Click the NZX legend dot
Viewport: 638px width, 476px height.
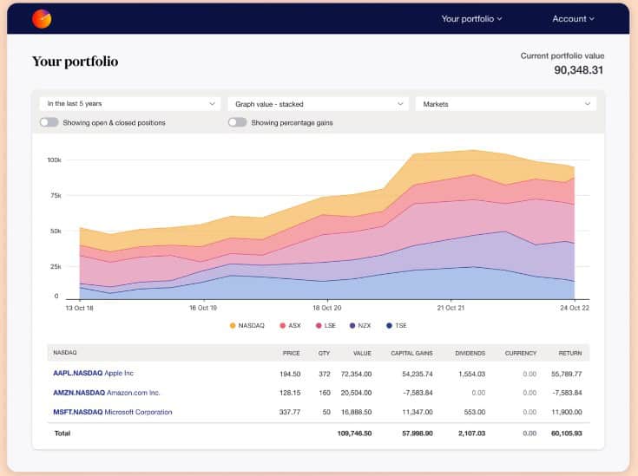[x=352, y=326]
